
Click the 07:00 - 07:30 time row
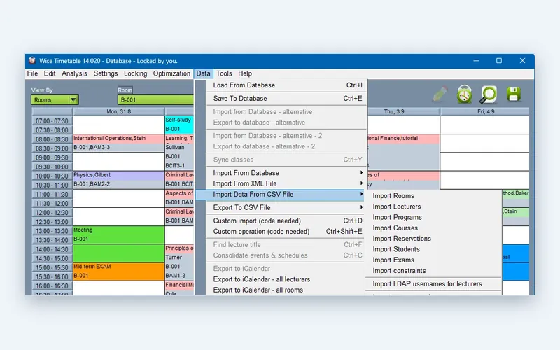coord(52,121)
